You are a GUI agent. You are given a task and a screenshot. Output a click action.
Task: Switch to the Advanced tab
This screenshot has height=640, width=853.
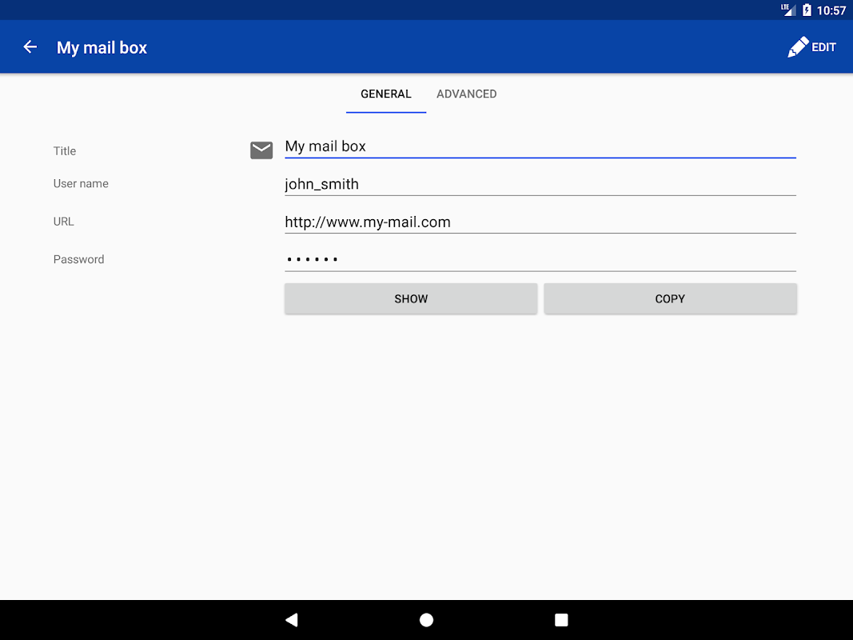point(466,94)
